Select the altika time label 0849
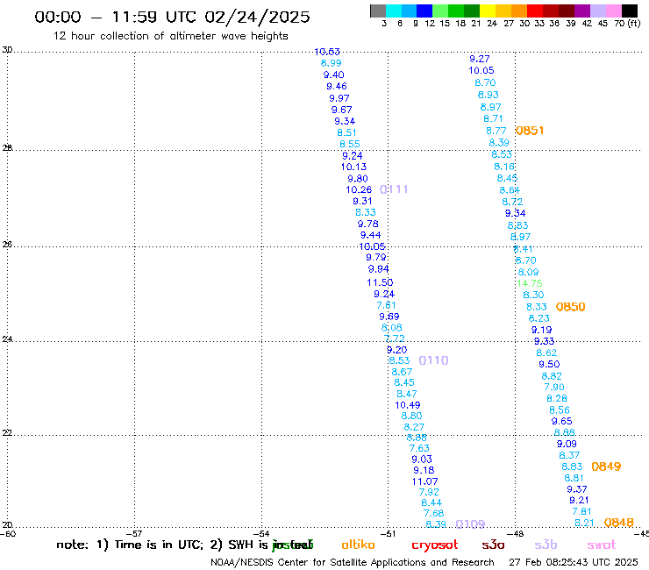The width and height of the screenshot is (649, 570). click(606, 467)
